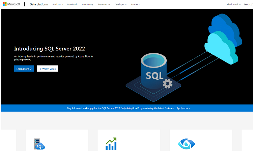The image size is (253, 151).
Task: Click the stacked clouds illustration
Action: [x=223, y=39]
